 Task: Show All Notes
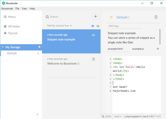pyautogui.click(x=14, y=27)
